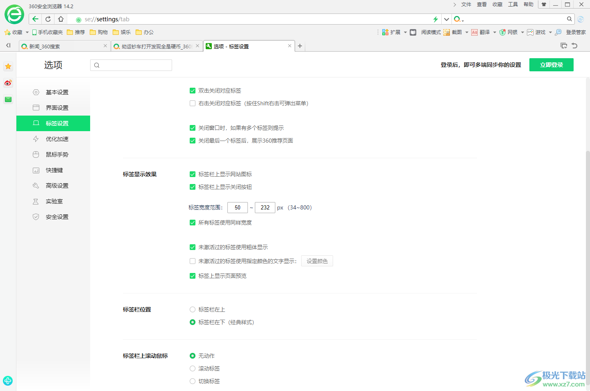Enable 未激活过的标签使用指定颜色的文字显示
Screen dimensions: 590x391
[193, 261]
